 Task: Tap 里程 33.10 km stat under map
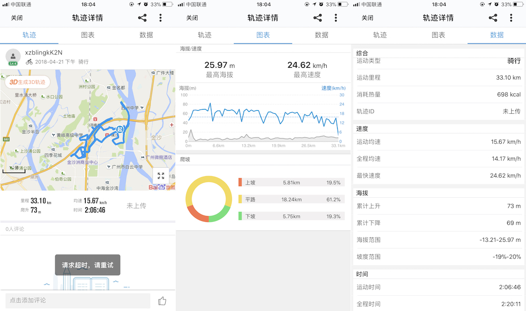point(36,201)
